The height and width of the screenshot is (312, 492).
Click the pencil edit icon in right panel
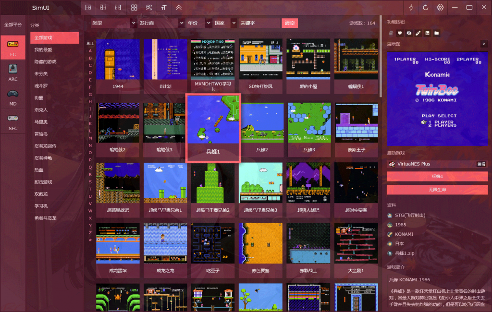coord(418,33)
